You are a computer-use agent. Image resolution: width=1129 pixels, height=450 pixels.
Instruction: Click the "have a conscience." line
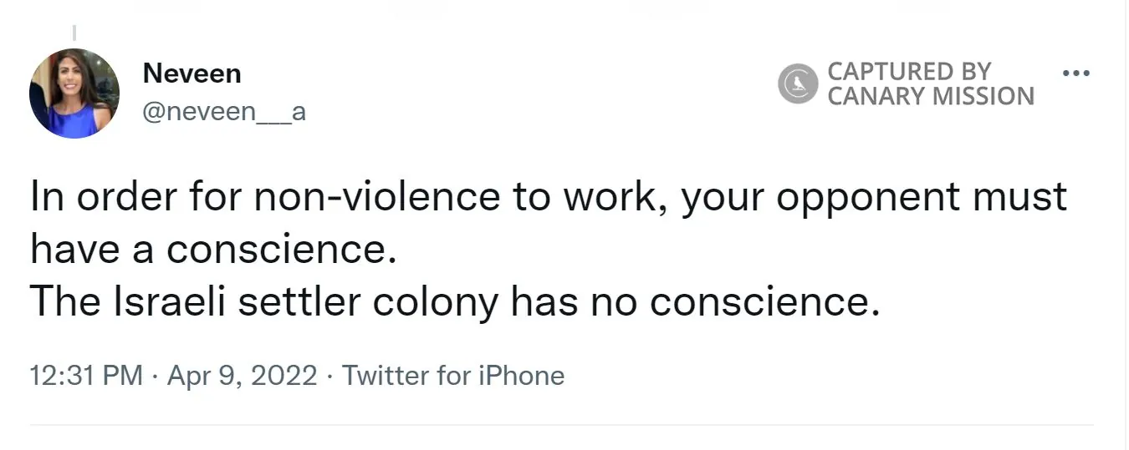213,250
